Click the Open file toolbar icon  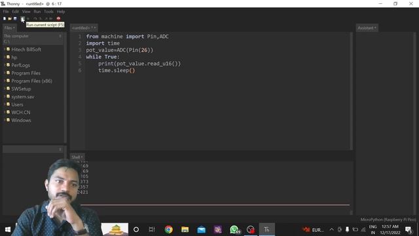(x=10, y=18)
